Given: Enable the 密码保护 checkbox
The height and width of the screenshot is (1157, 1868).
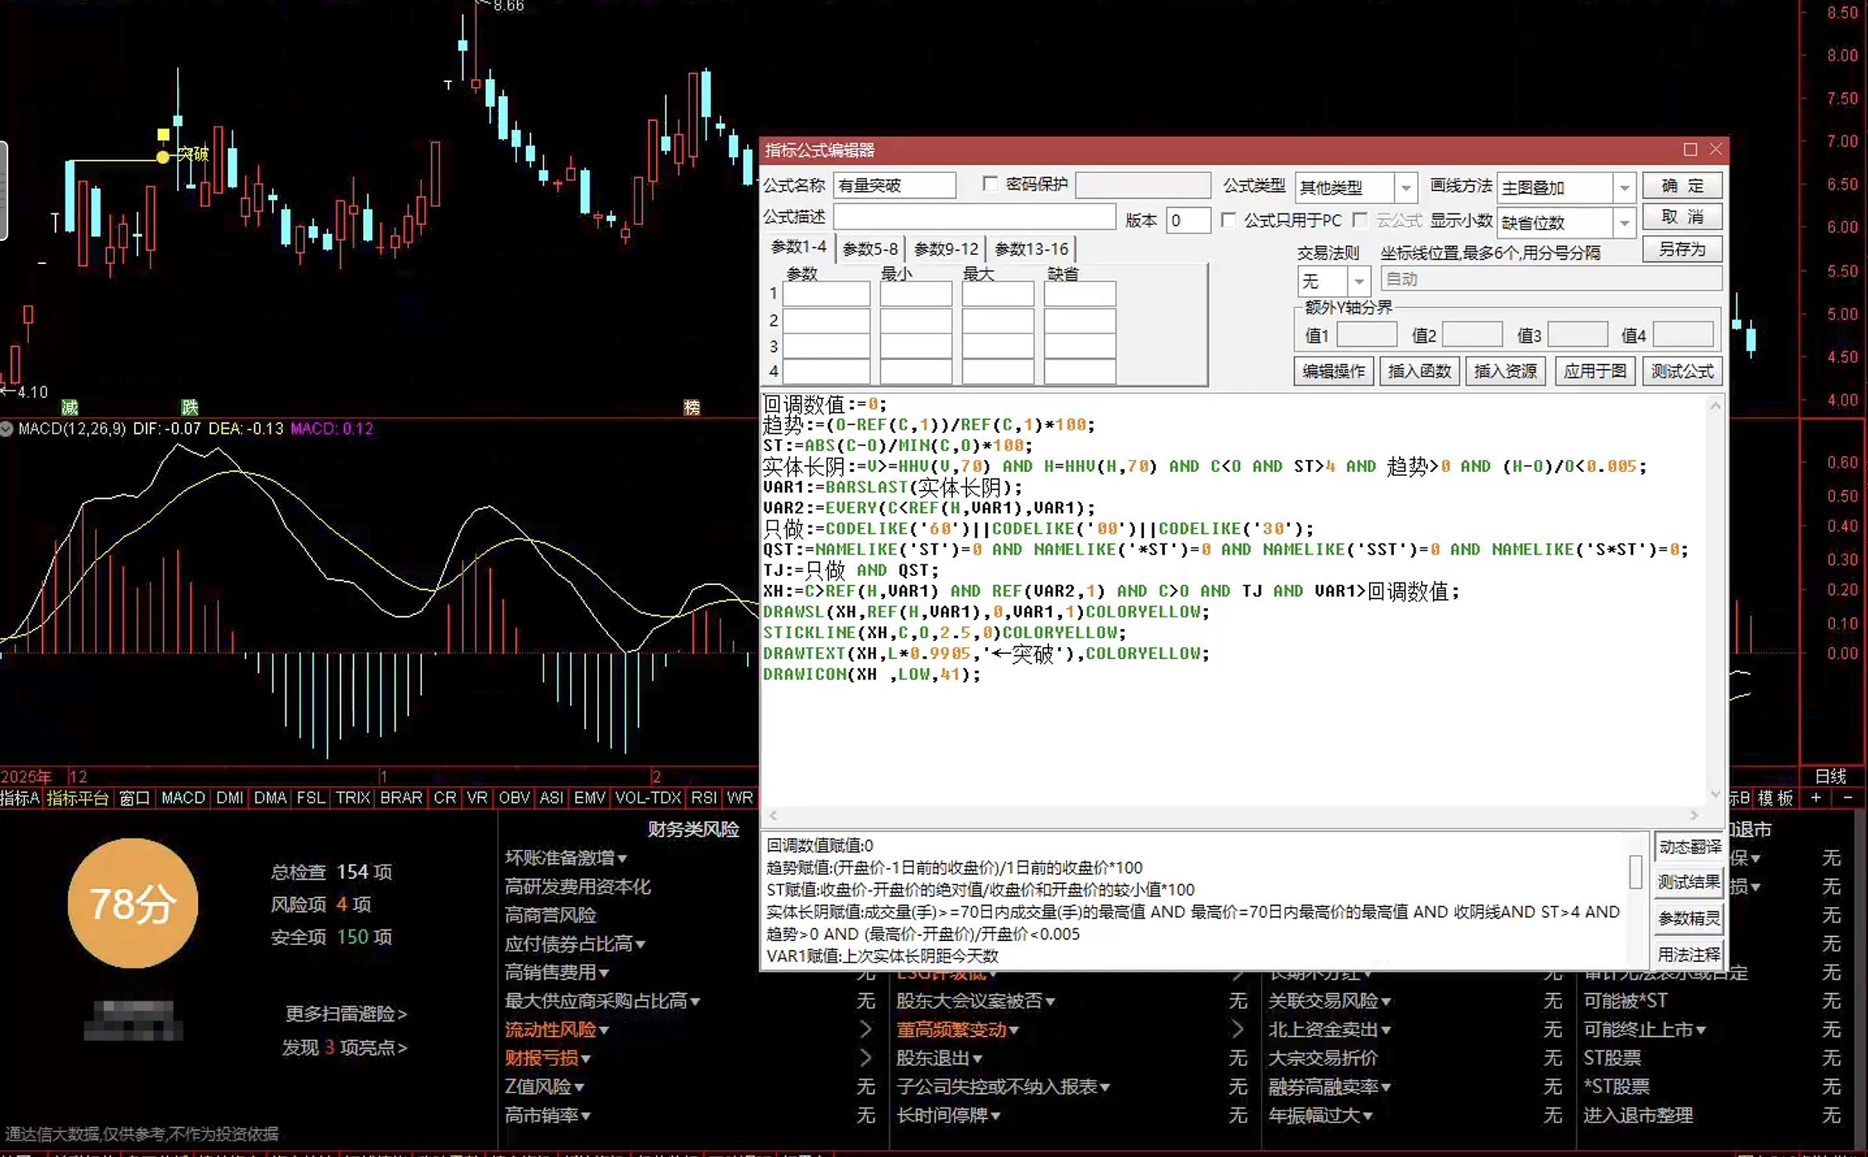Looking at the screenshot, I should [x=990, y=184].
